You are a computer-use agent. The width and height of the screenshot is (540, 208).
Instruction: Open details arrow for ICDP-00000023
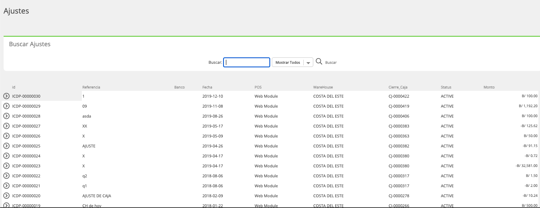[6, 166]
